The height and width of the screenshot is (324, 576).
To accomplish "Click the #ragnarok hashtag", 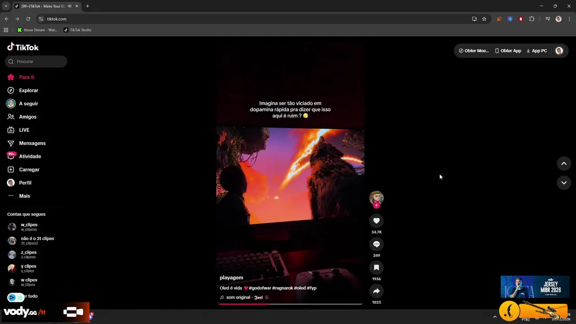I will tap(283, 288).
